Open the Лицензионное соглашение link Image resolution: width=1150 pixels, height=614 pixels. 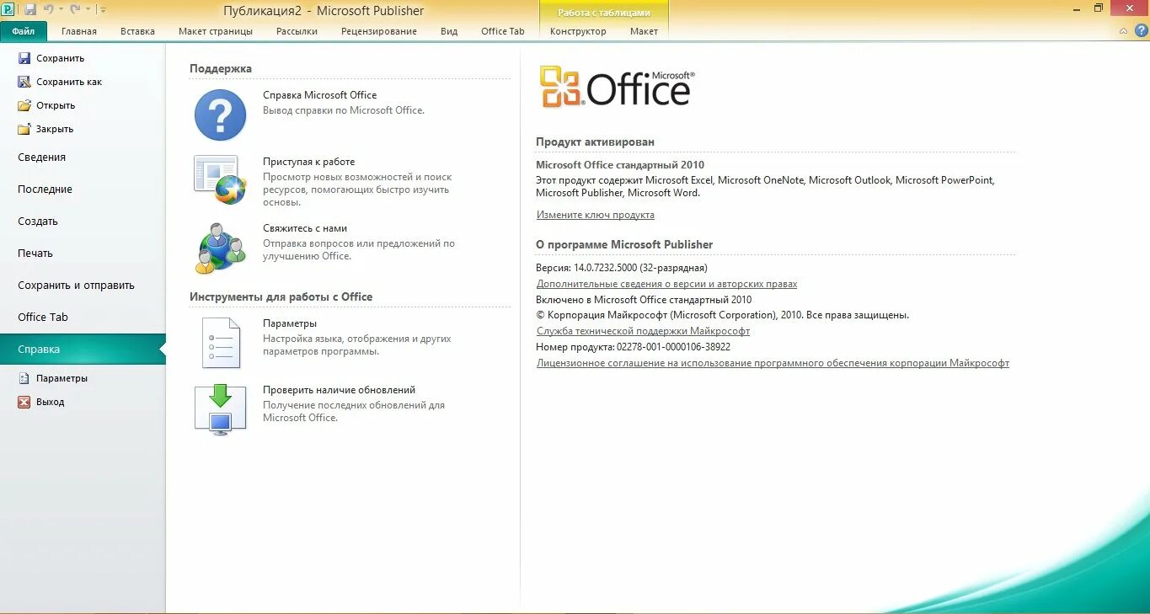(773, 363)
